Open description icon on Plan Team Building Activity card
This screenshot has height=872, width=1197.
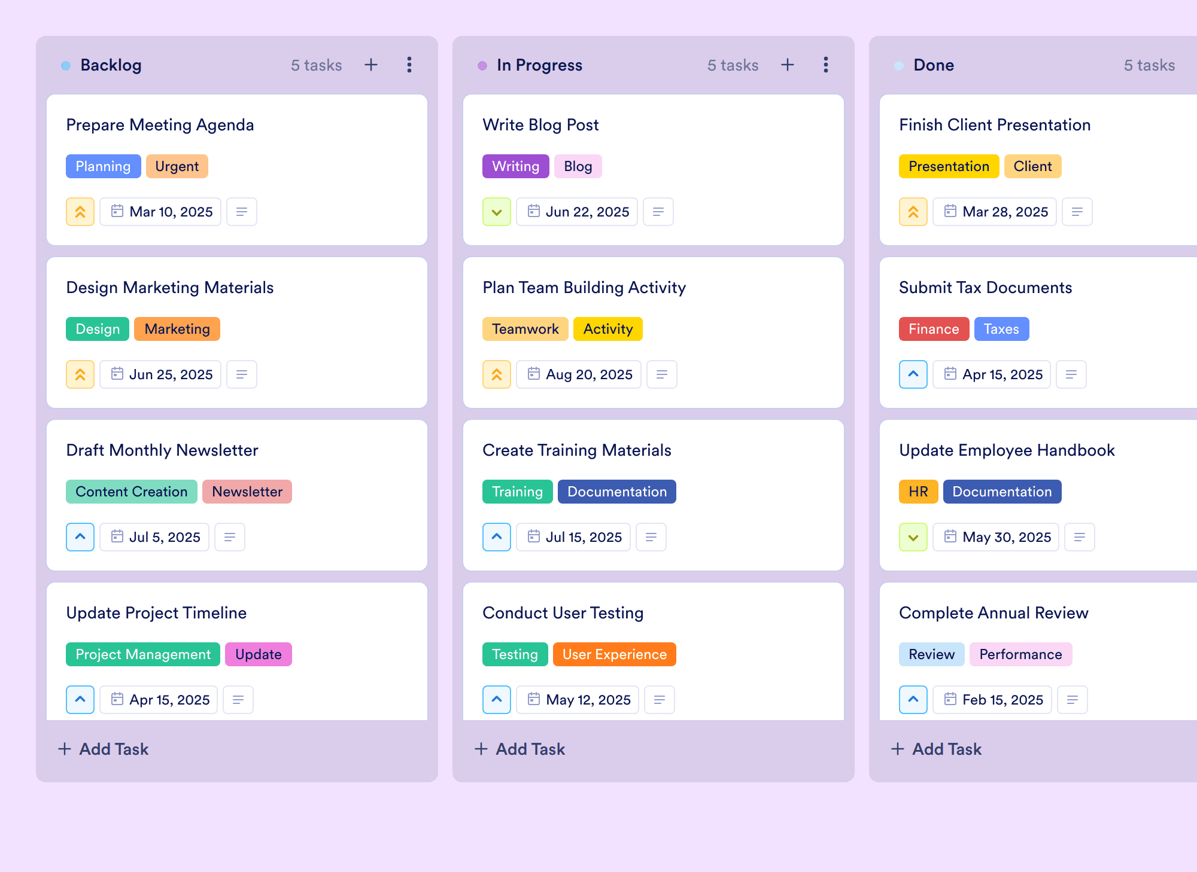click(662, 374)
